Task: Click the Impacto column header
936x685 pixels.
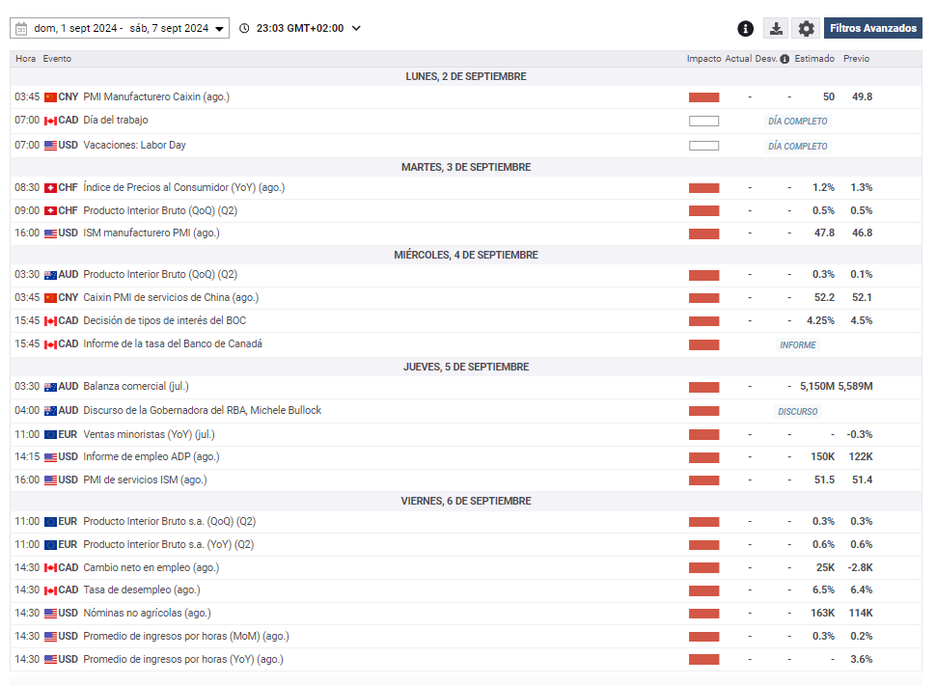Action: point(703,59)
